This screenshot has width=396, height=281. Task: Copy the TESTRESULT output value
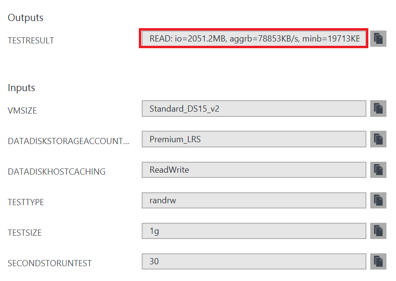[378, 39]
